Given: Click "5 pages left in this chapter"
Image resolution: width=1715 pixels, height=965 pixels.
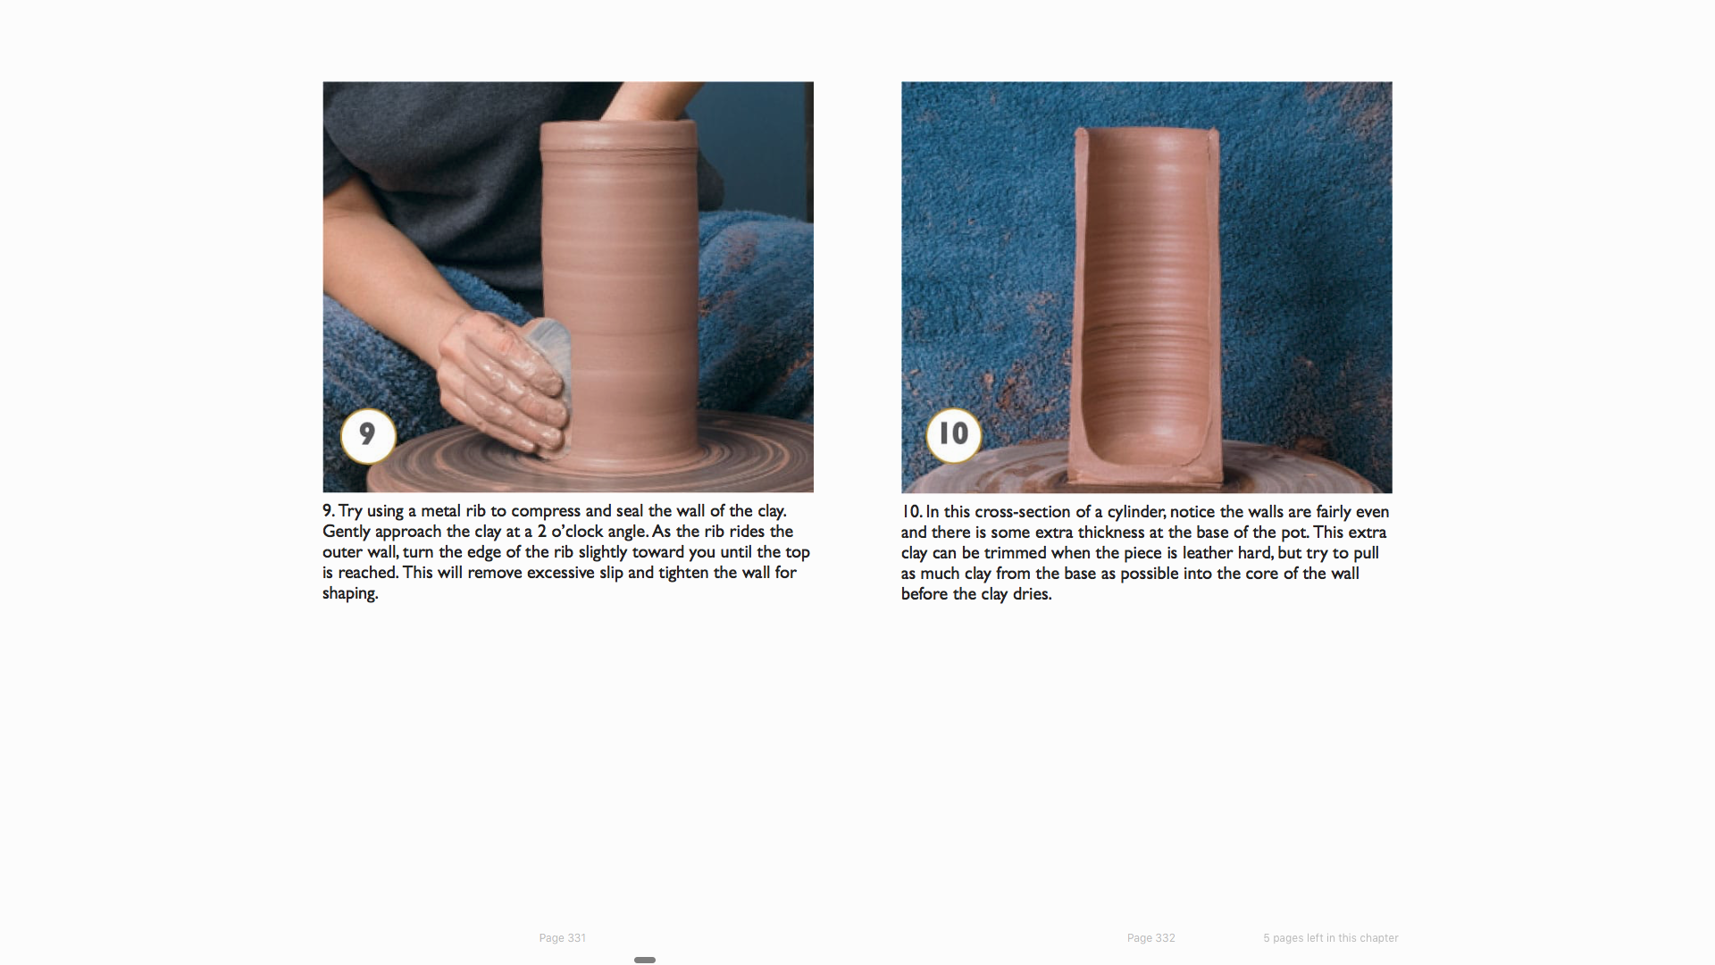Looking at the screenshot, I should click(1330, 938).
